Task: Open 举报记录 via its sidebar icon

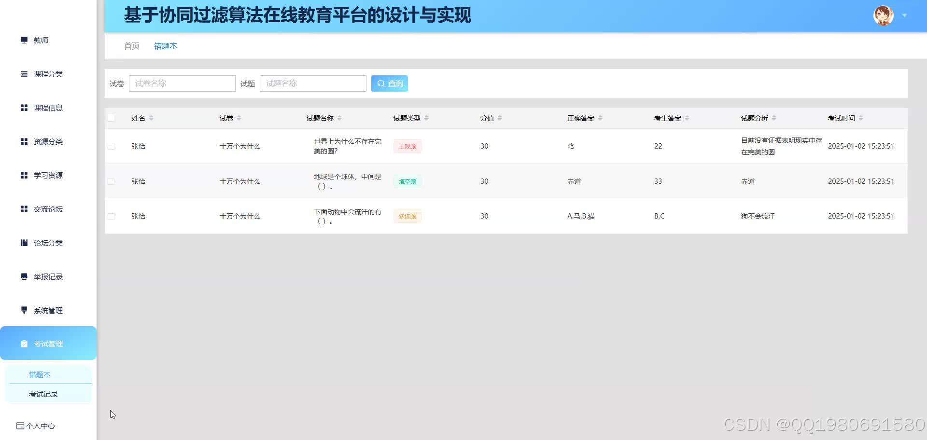Action: click(x=24, y=276)
